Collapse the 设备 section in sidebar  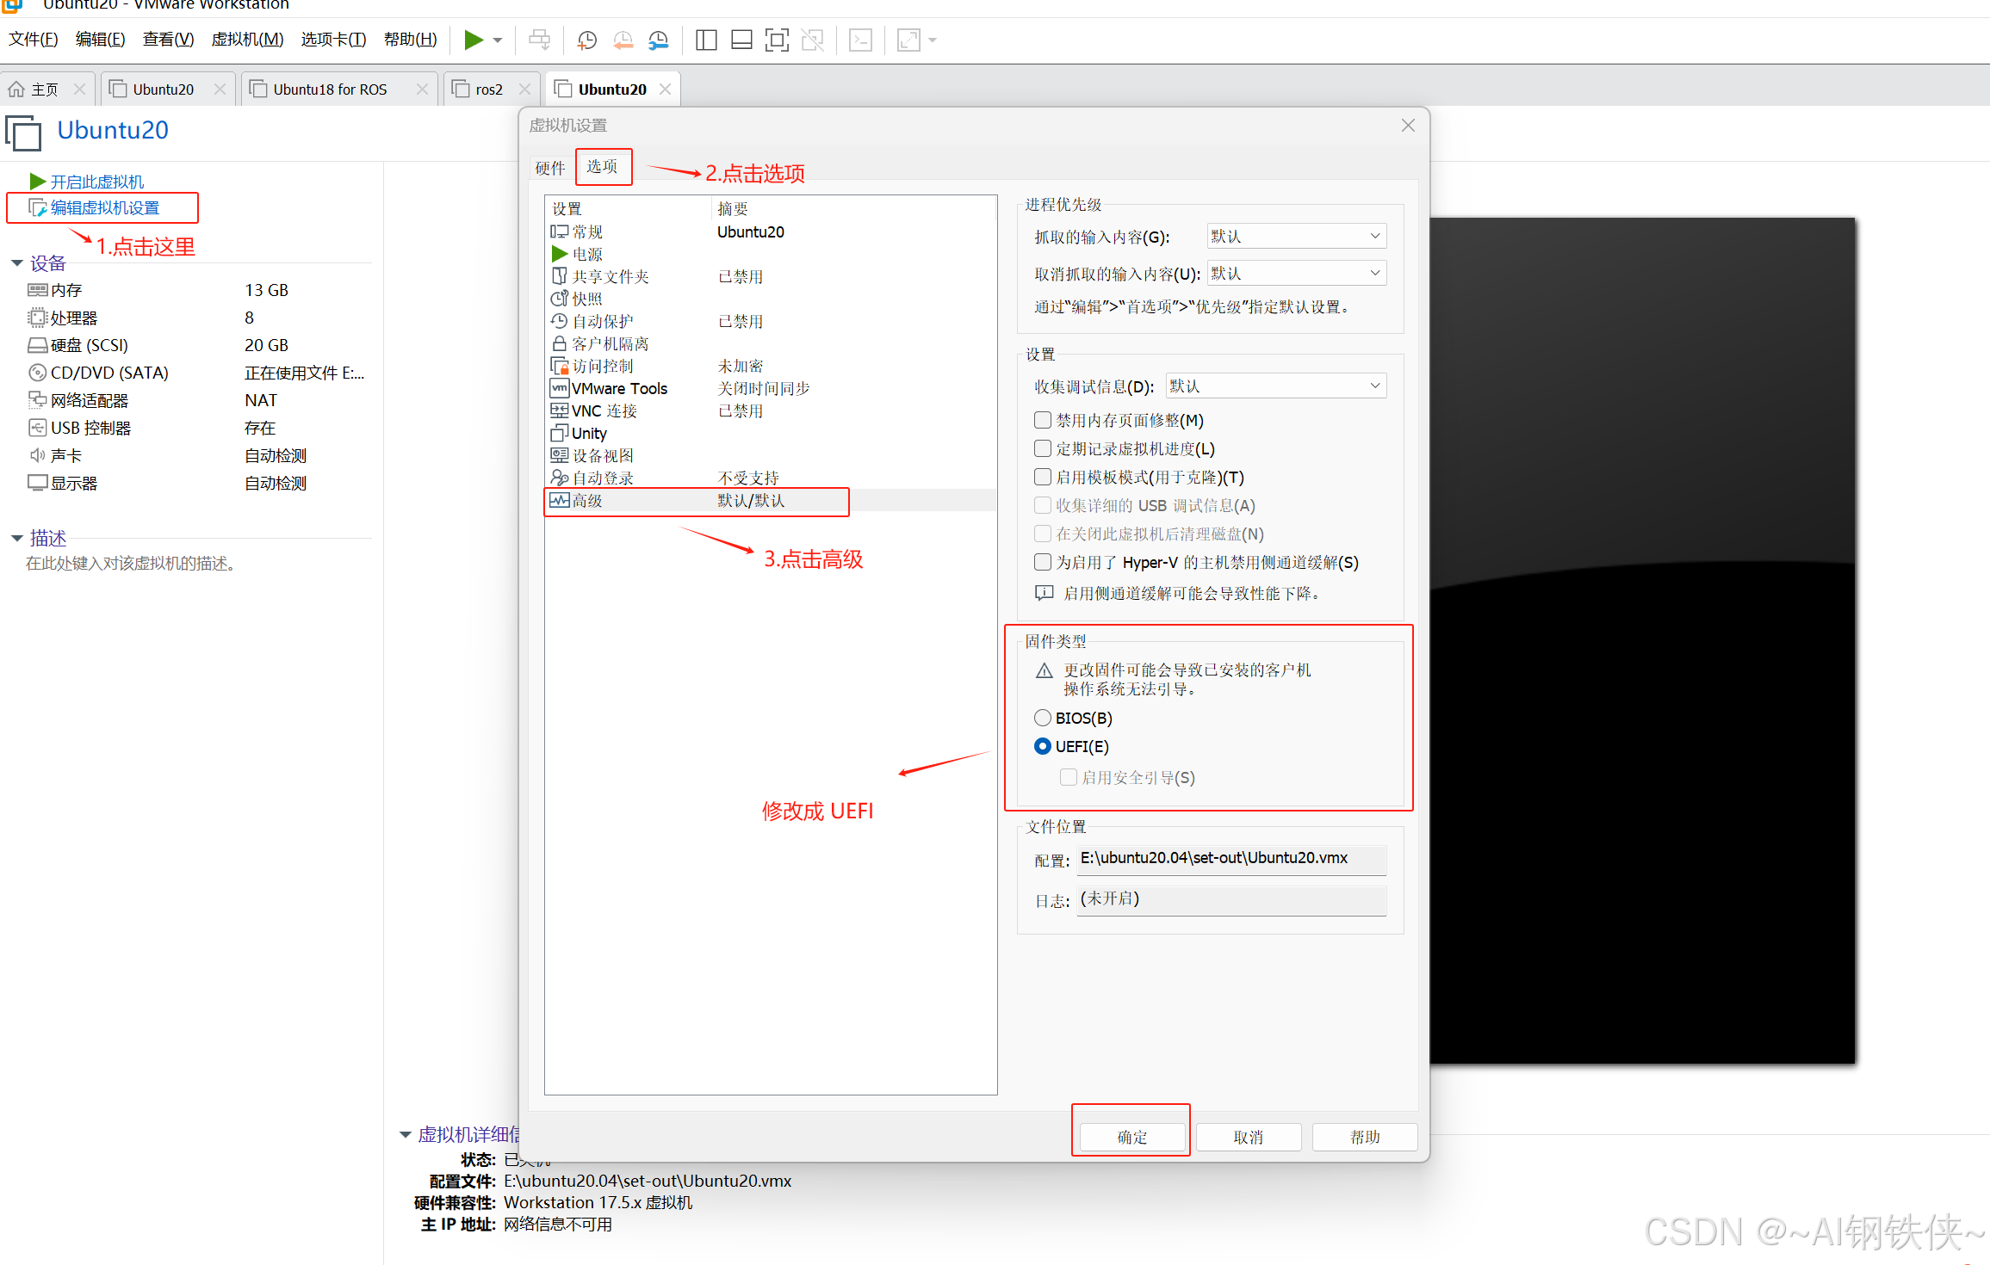point(17,263)
